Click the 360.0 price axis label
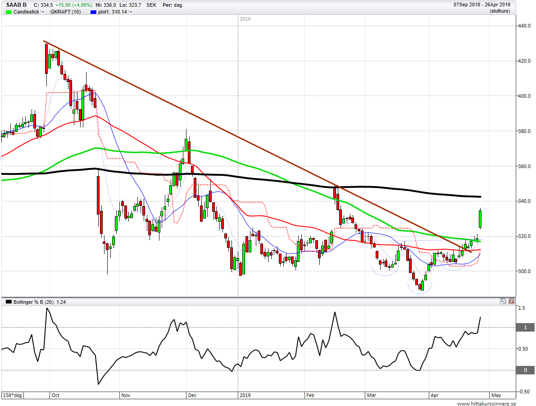The height and width of the screenshot is (406, 536). click(x=524, y=166)
